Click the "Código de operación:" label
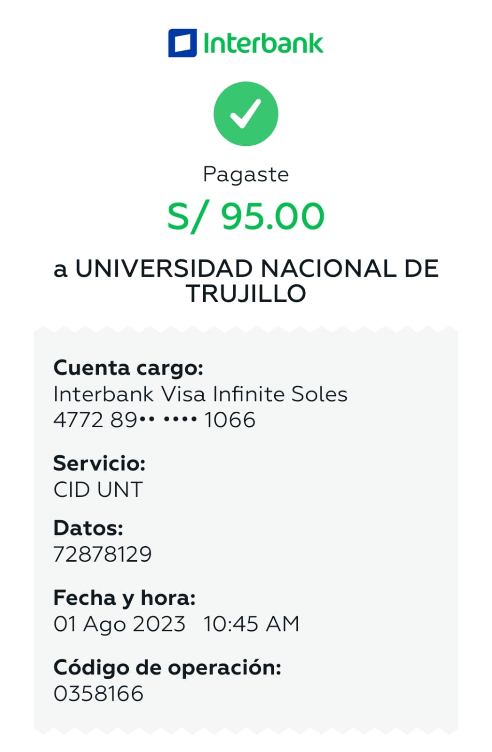This screenshot has width=492, height=752. click(167, 667)
